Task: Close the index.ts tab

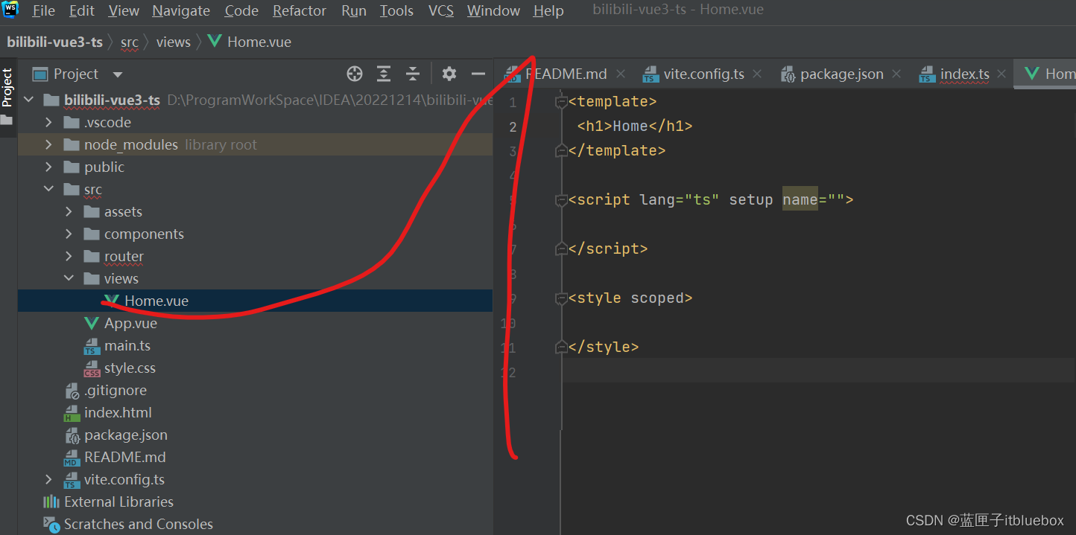Action: [x=1001, y=74]
